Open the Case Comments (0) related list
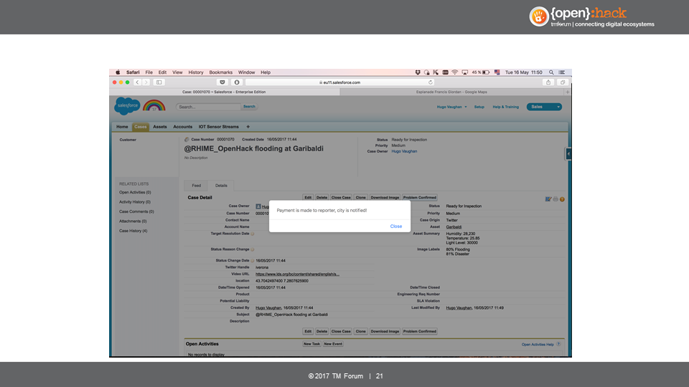The image size is (689, 387). pyautogui.click(x=136, y=212)
